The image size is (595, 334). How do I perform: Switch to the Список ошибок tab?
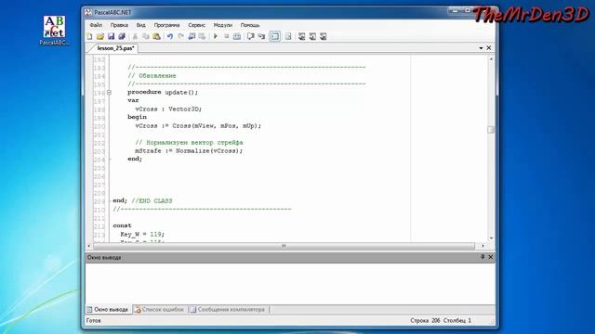click(x=159, y=309)
